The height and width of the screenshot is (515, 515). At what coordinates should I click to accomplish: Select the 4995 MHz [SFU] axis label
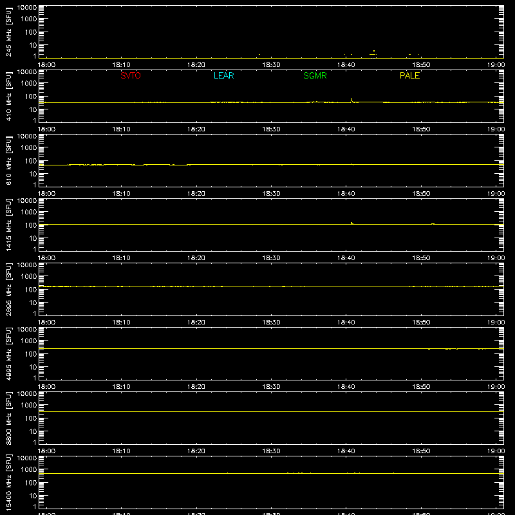pyautogui.click(x=8, y=353)
